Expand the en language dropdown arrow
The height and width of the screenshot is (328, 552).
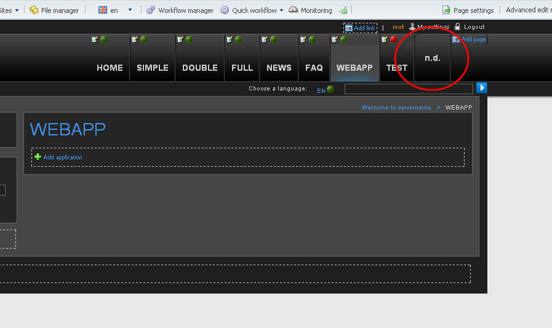pyautogui.click(x=130, y=10)
